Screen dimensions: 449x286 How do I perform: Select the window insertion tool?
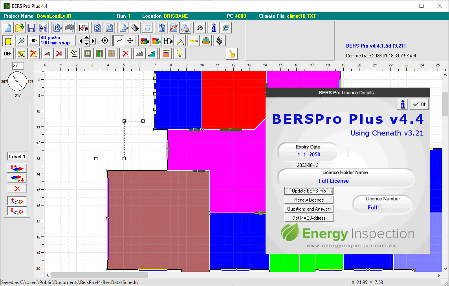click(88, 53)
